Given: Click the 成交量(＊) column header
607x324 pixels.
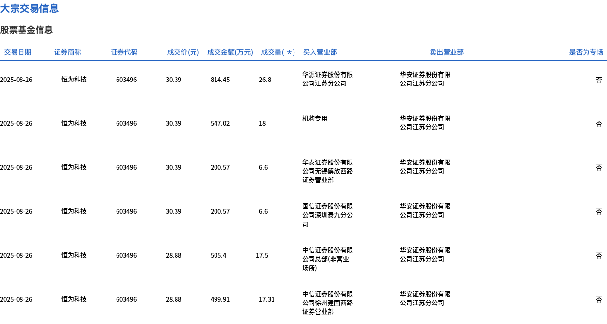Looking at the screenshot, I should pyautogui.click(x=278, y=52).
